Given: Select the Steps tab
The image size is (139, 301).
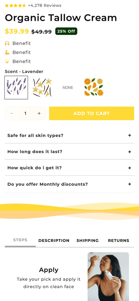Looking at the screenshot, I should coord(20,240).
